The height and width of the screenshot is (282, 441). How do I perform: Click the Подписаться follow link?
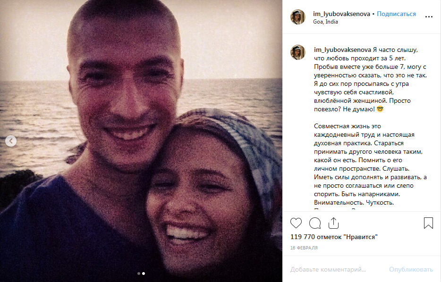[396, 14]
